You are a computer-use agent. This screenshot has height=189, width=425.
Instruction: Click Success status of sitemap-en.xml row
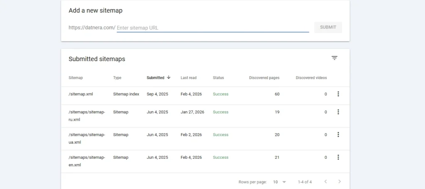pyautogui.click(x=220, y=158)
